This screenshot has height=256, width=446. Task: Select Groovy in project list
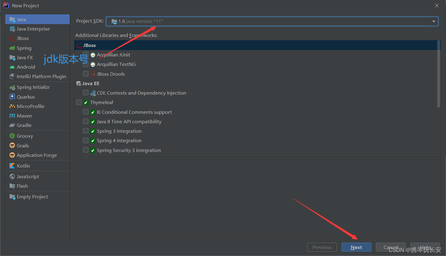click(37, 136)
